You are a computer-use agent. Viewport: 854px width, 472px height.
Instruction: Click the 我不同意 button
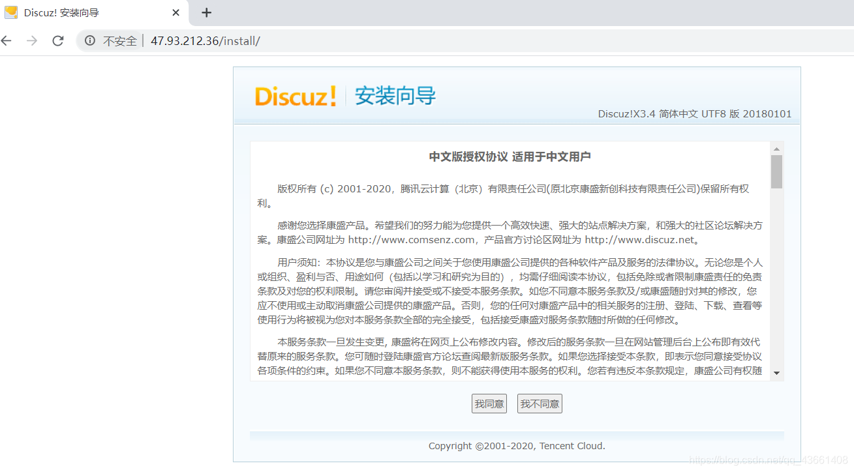coord(540,404)
